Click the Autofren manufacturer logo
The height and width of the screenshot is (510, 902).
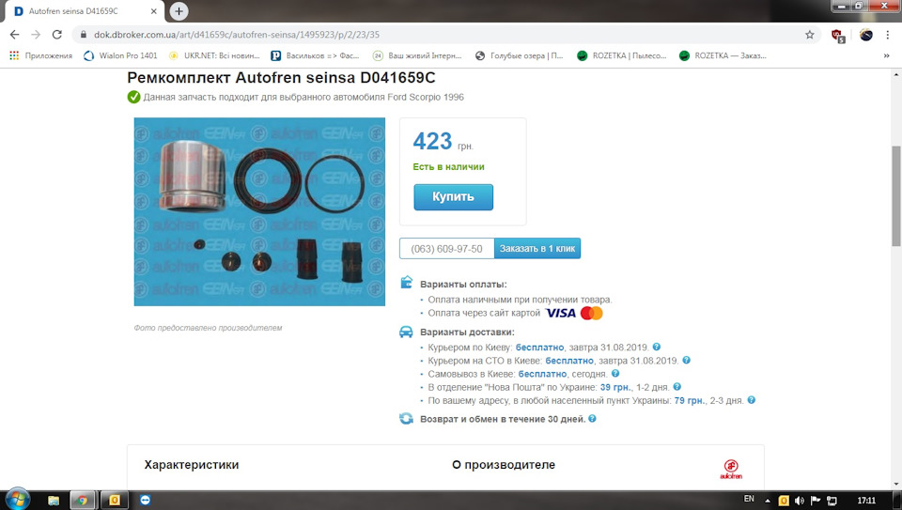click(x=731, y=470)
